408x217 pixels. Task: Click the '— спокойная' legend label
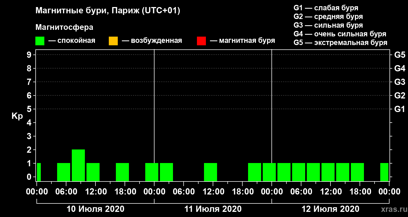(72, 41)
